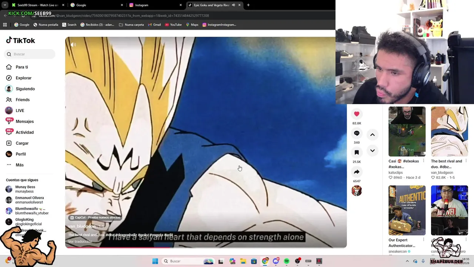474x267 pixels.
Task: Unmute the video with the speaker icon
Action: [x=73, y=44]
